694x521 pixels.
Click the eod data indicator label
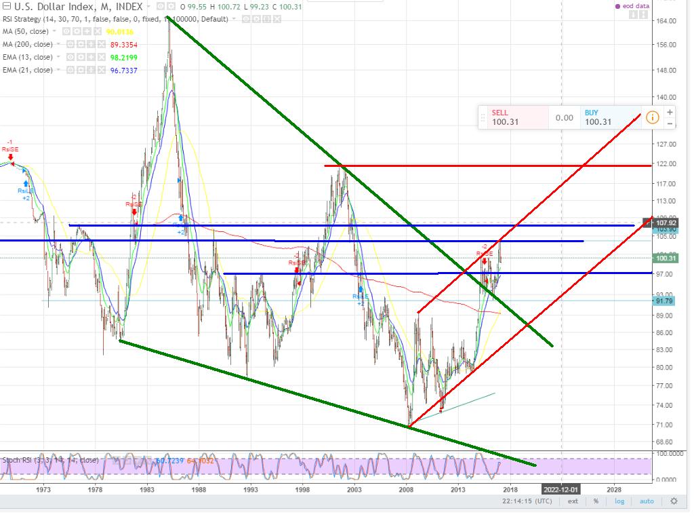tap(632, 5)
